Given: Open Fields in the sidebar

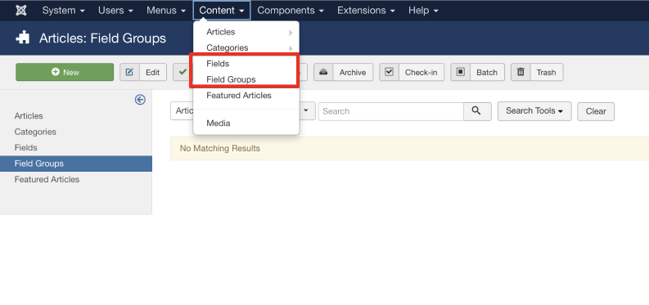Looking at the screenshot, I should pyautogui.click(x=25, y=147).
